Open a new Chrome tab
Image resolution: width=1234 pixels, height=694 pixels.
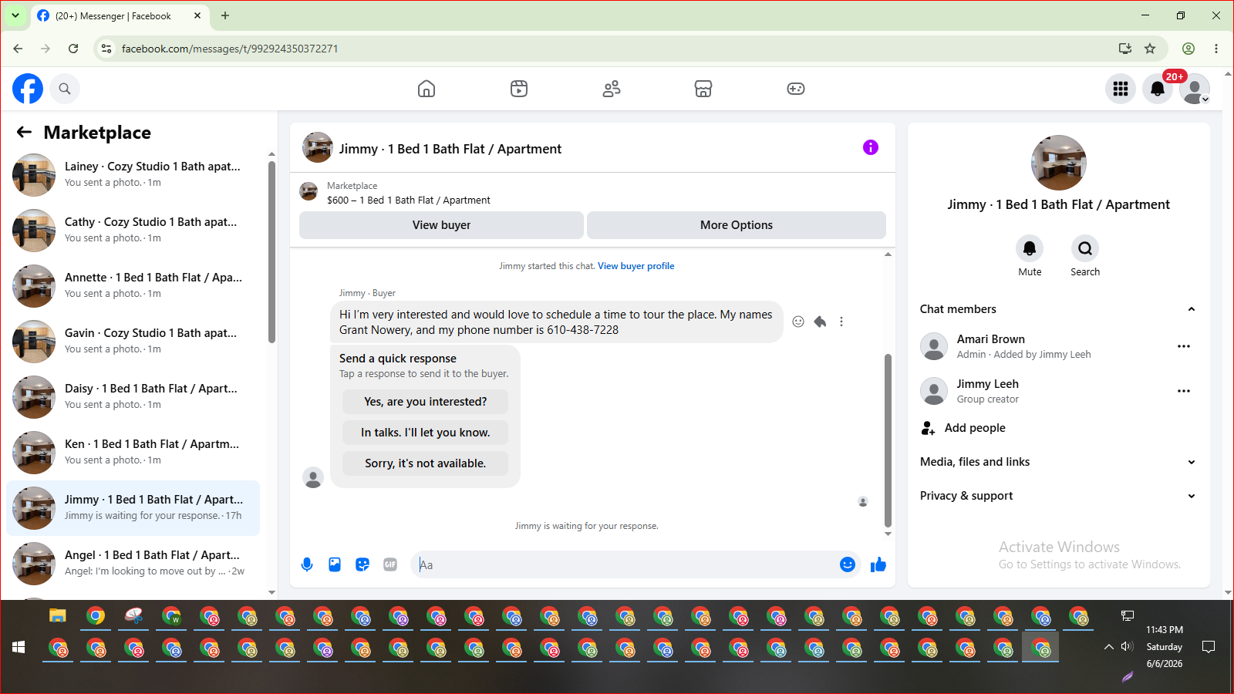coord(225,15)
